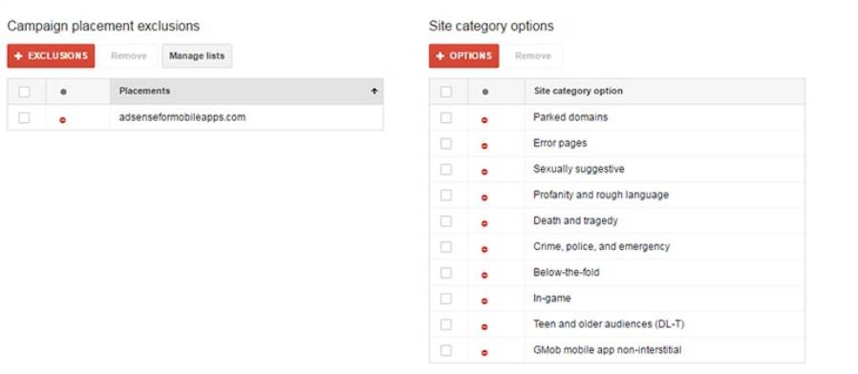Click the red excluded icon next to In-game
This screenshot has width=858, height=374.
[484, 301]
